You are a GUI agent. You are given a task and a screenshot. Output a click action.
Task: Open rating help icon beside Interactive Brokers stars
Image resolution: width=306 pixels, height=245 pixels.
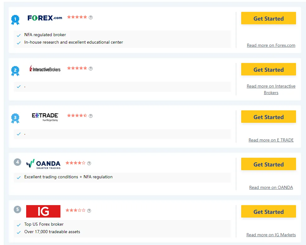coord(91,69)
